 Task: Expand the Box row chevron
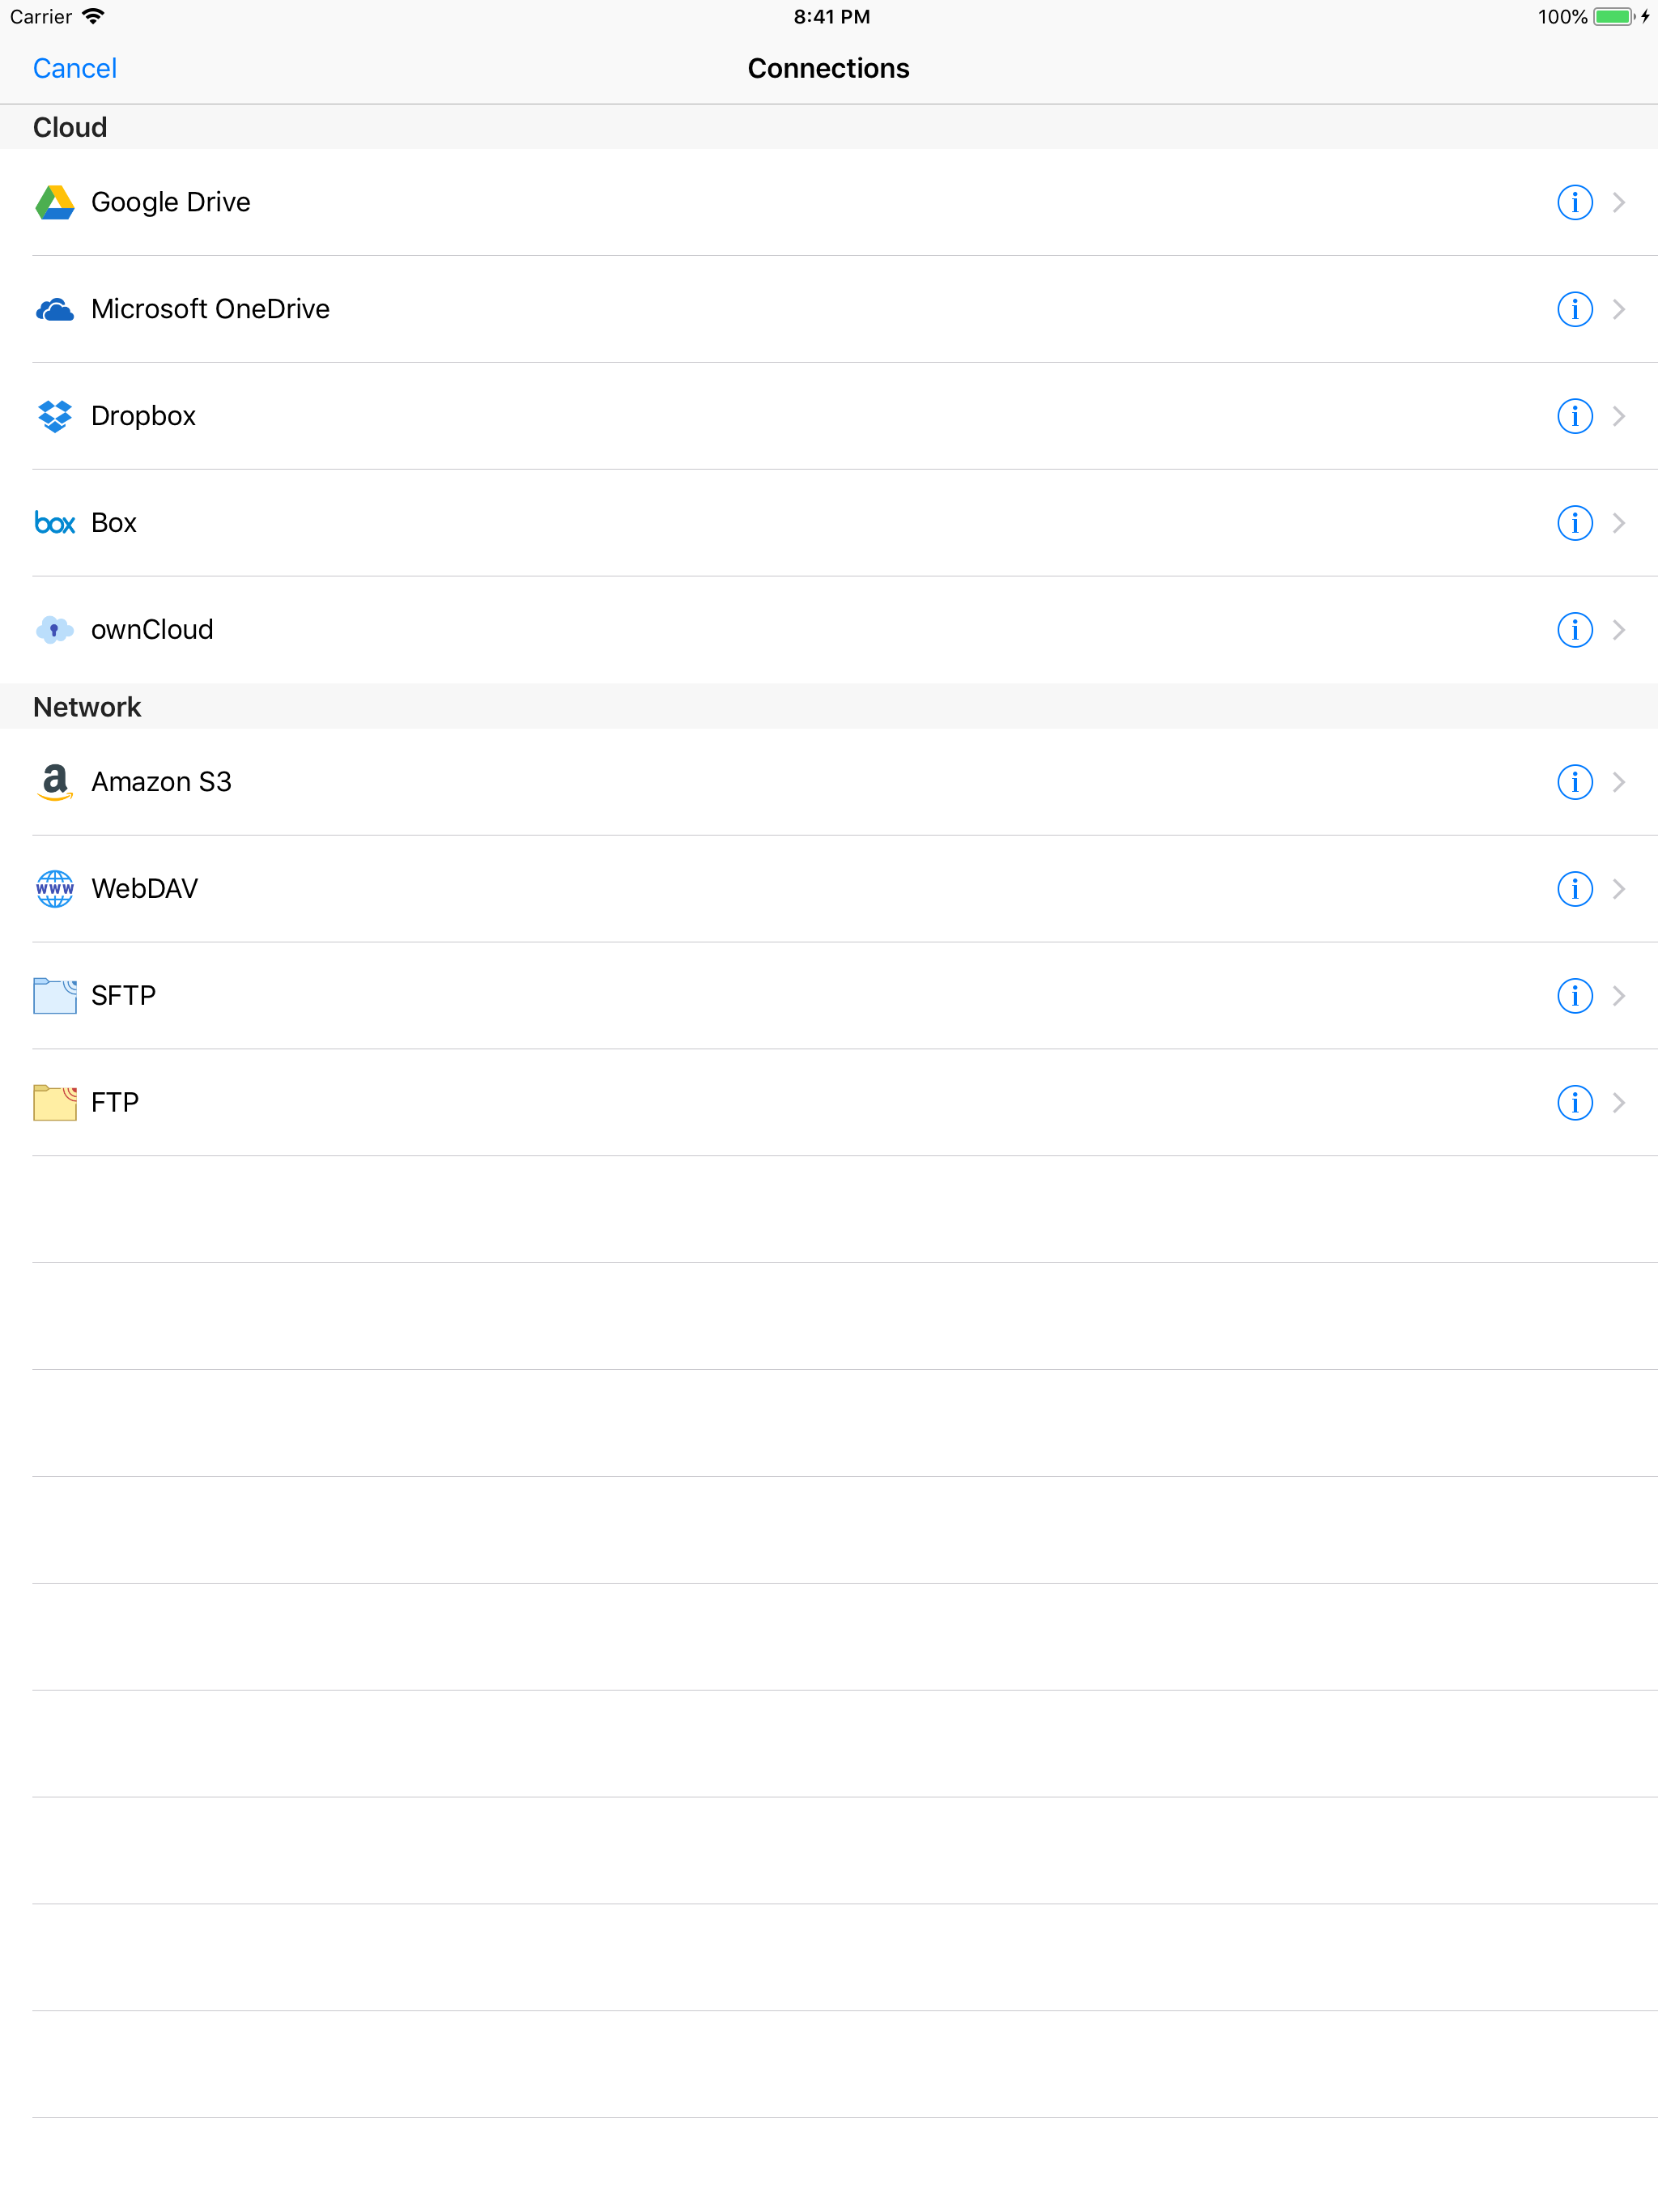coord(1619,523)
